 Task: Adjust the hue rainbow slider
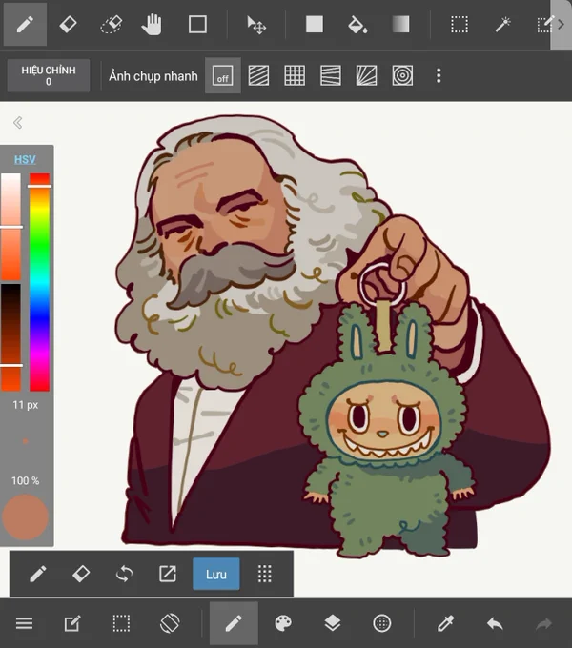point(39,282)
